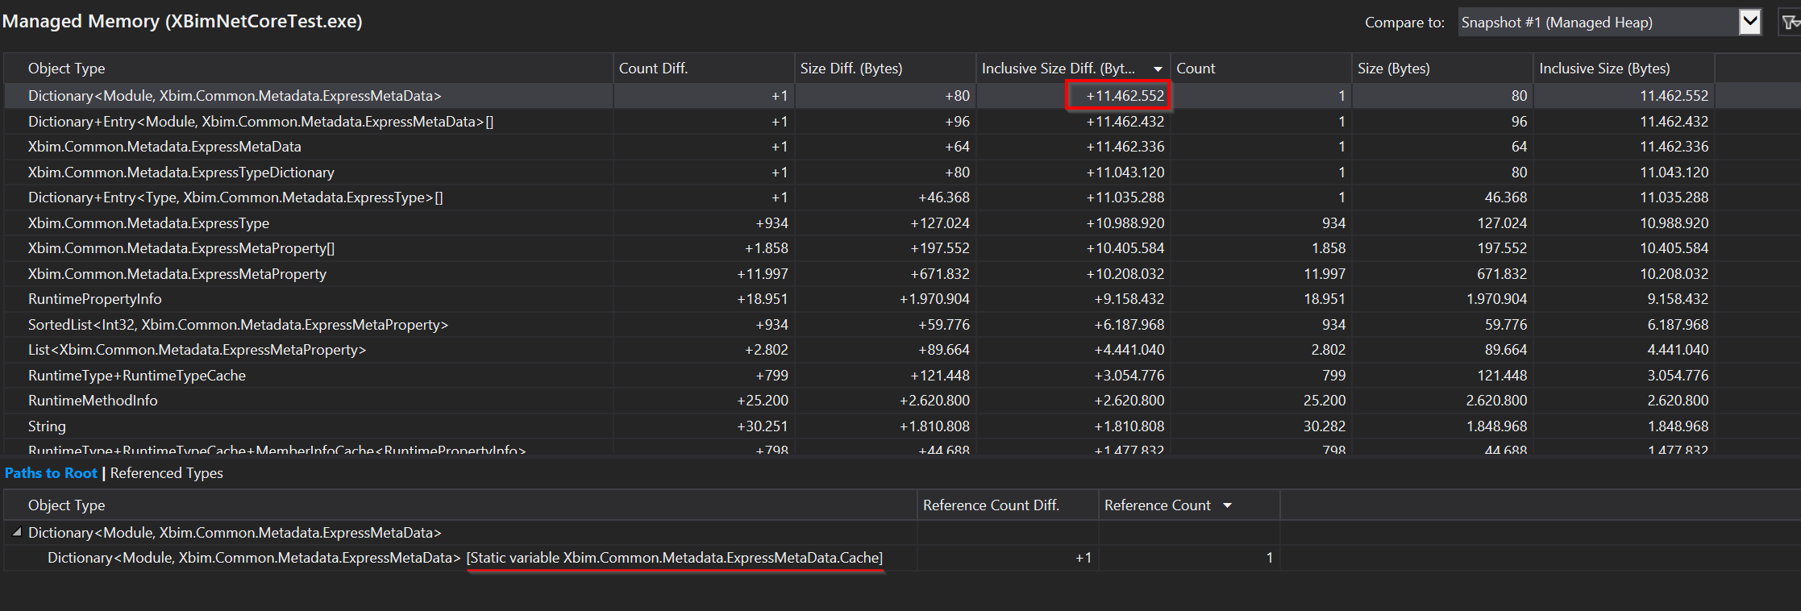The image size is (1801, 611).
Task: Click 9.158.432 inclusive size value
Action: pyautogui.click(x=1677, y=299)
